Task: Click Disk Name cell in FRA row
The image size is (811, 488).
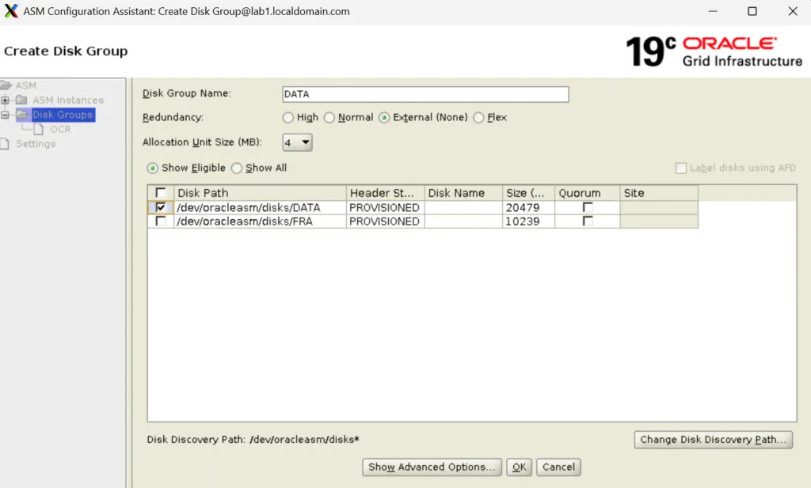Action: [x=463, y=221]
